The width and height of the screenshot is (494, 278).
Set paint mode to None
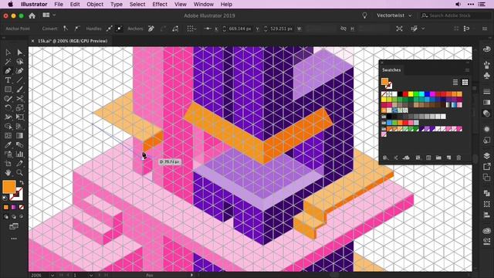pos(22,207)
